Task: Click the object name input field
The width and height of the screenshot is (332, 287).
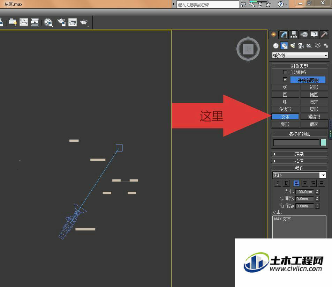Action: coord(296,142)
